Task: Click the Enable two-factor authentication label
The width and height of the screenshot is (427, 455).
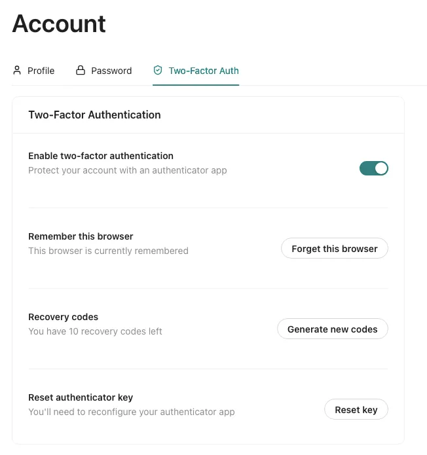Action: [101, 156]
